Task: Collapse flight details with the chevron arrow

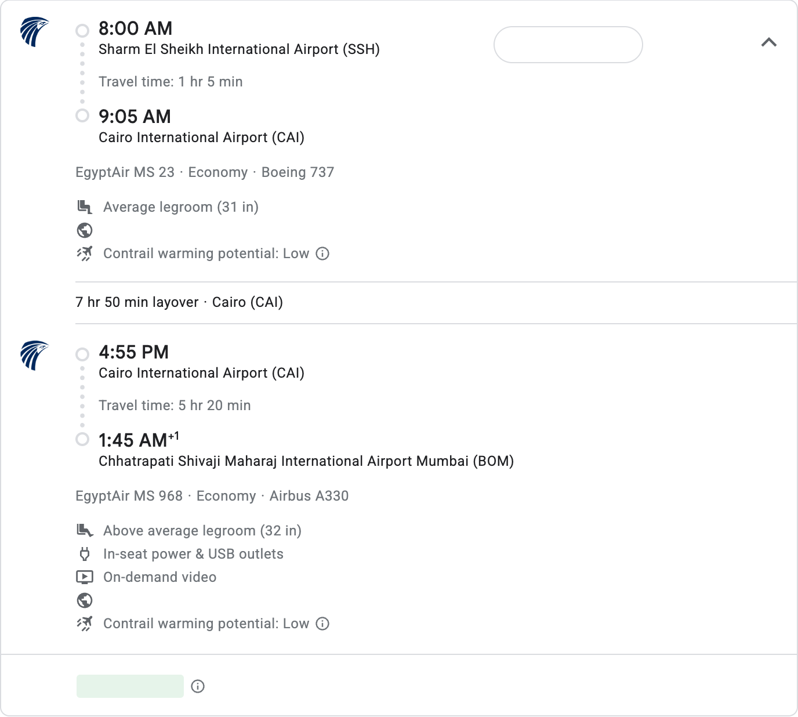Action: click(x=768, y=42)
